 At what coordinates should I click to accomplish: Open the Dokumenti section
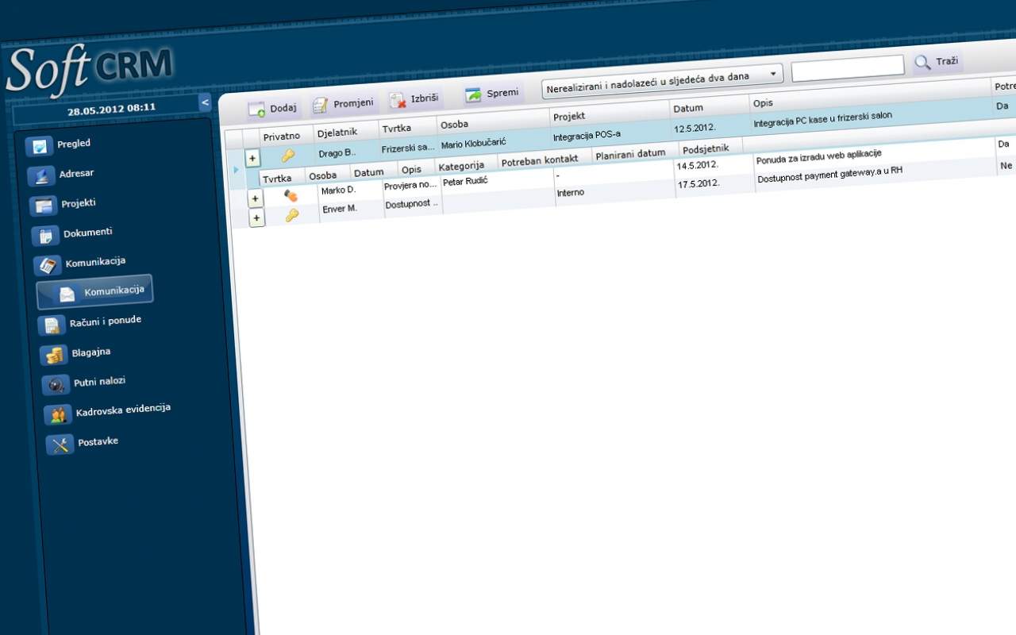pyautogui.click(x=72, y=233)
